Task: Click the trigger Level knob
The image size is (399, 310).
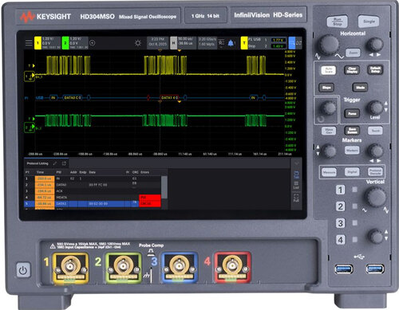Action: pyautogui.click(x=375, y=108)
